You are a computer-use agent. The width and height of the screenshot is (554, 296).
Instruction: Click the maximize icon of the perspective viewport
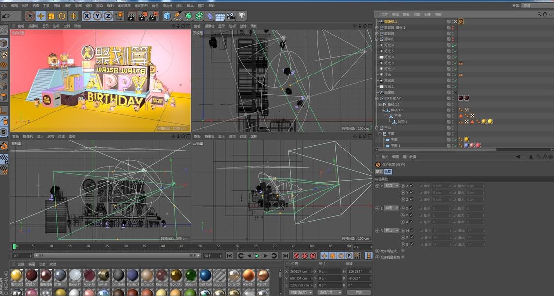pyautogui.click(x=188, y=26)
